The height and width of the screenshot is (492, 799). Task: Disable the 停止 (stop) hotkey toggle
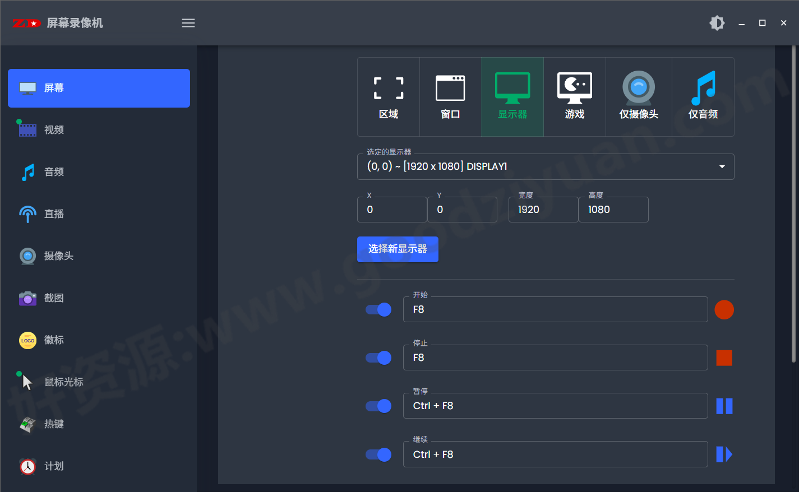point(378,358)
